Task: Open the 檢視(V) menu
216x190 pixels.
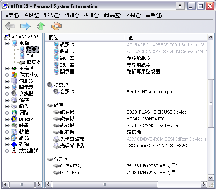Action: pyautogui.click(x=31, y=15)
